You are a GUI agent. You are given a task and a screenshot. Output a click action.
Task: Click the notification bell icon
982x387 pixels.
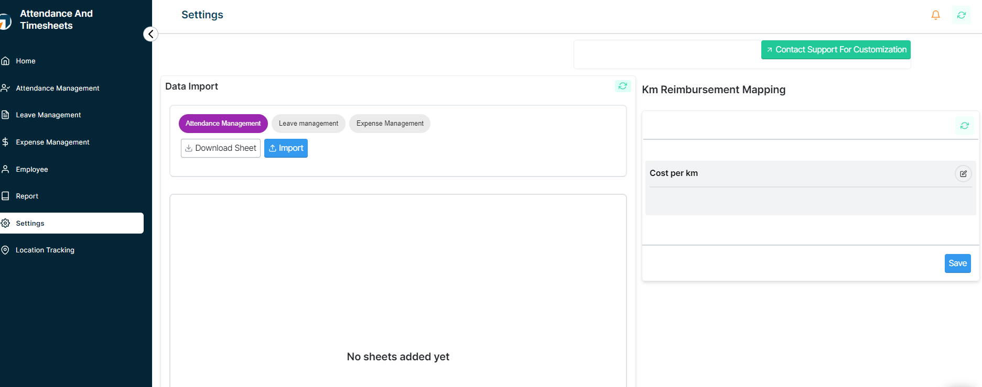tap(935, 15)
